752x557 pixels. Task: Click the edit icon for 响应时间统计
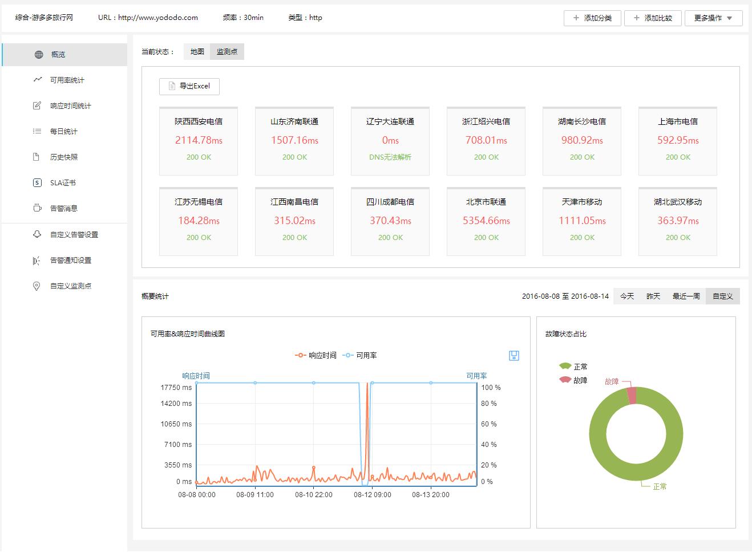[x=37, y=105]
